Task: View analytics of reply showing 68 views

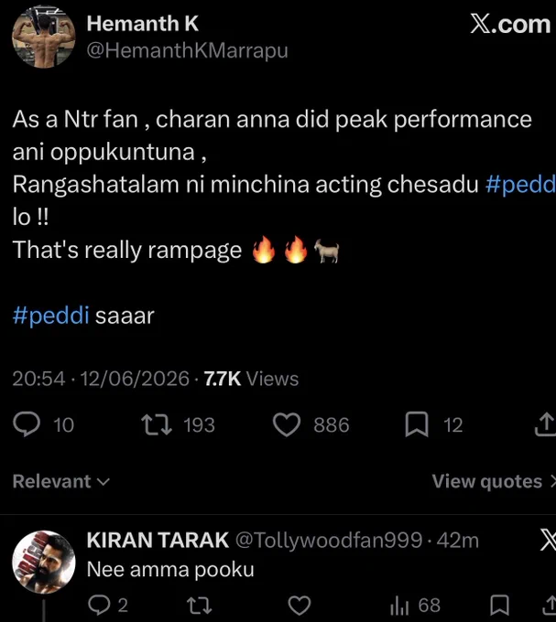Action: [x=416, y=606]
